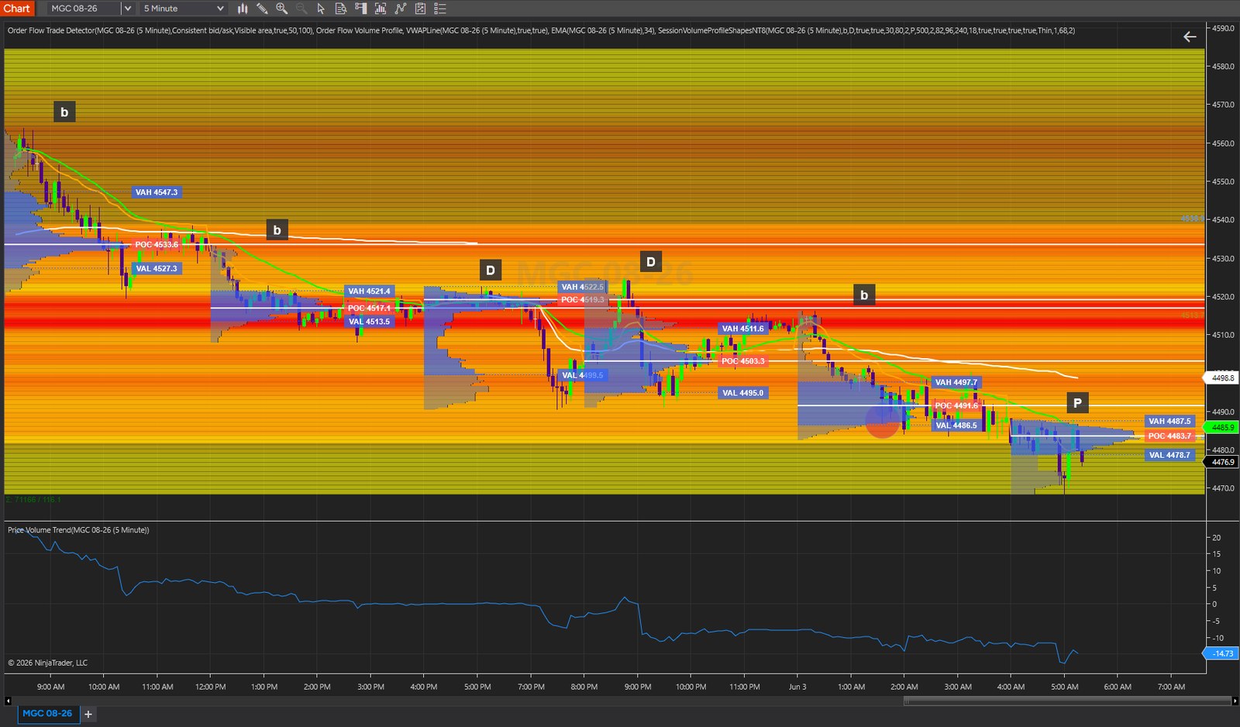Select the MGC 08-26 chart tab

[x=47, y=714]
